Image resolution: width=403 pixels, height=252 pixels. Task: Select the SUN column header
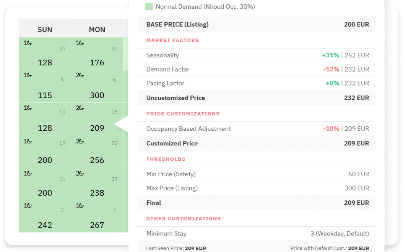coord(45,29)
